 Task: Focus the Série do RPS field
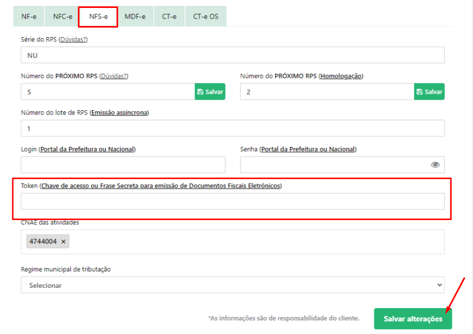pos(233,55)
